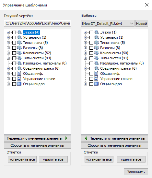Select right Соединения рамки (6) item
This screenshot has width=152, height=178.
pyautogui.click(x=118, y=68)
